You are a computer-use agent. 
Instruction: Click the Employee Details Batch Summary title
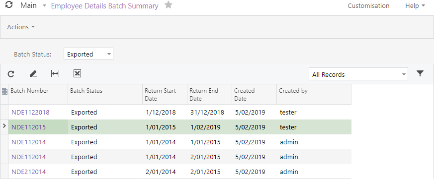pyautogui.click(x=104, y=6)
